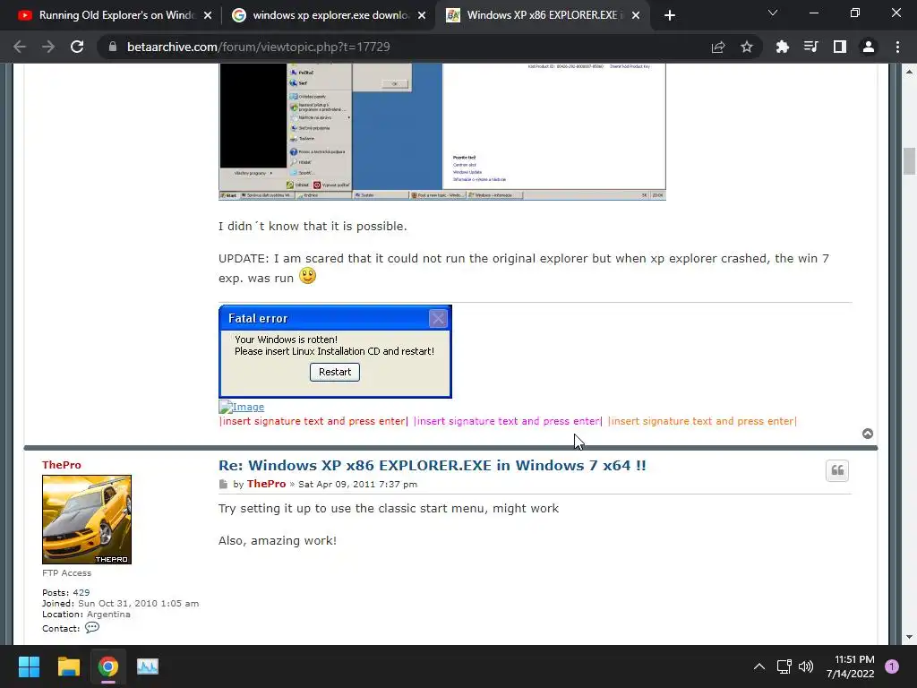Click the page scrollbar thumb
This screenshot has height=688, width=917.
point(909,161)
